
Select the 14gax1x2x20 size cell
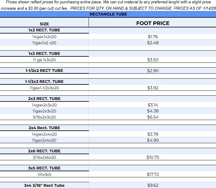[44, 37]
